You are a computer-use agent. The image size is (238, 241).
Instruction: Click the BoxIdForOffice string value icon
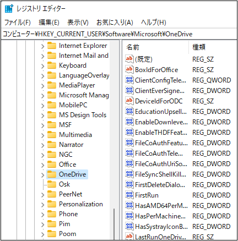tap(129, 69)
